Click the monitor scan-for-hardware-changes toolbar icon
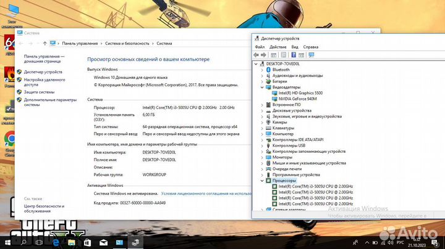 tap(311, 55)
